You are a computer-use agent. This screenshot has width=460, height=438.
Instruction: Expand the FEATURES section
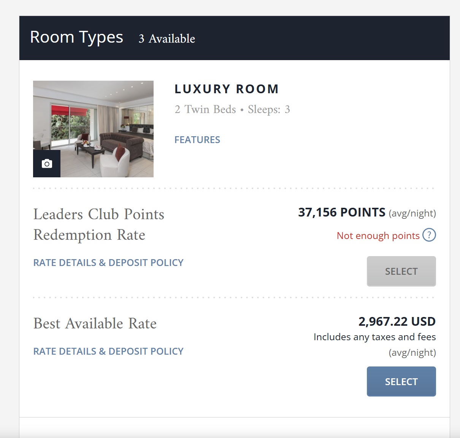click(x=197, y=140)
